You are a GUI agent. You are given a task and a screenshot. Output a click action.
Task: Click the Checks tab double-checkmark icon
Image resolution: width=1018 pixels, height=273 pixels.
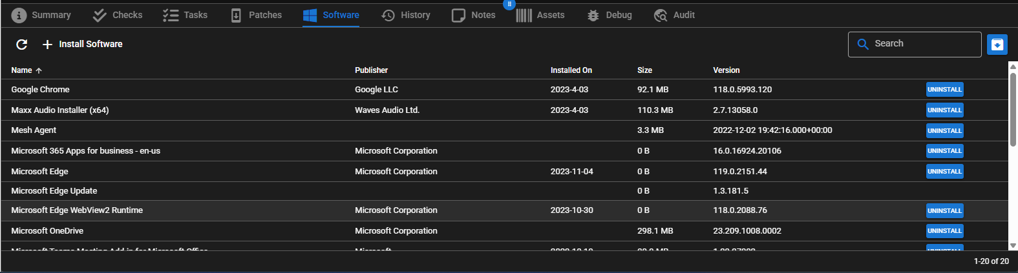pyautogui.click(x=100, y=15)
